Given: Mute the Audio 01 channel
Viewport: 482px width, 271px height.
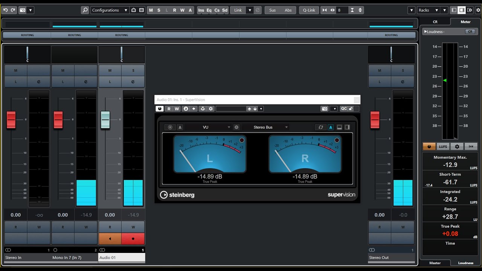Looking at the screenshot, I should (x=110, y=70).
